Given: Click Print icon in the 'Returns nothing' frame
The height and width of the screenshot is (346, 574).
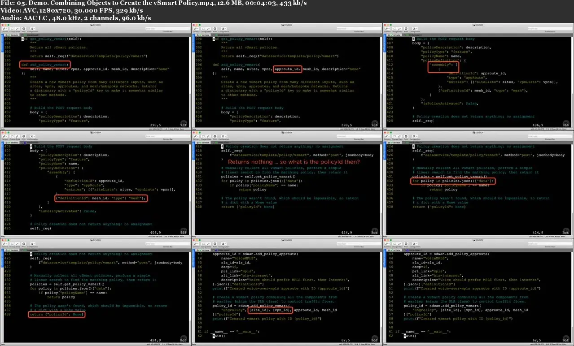Looking at the screenshot, I should click(214, 137).
